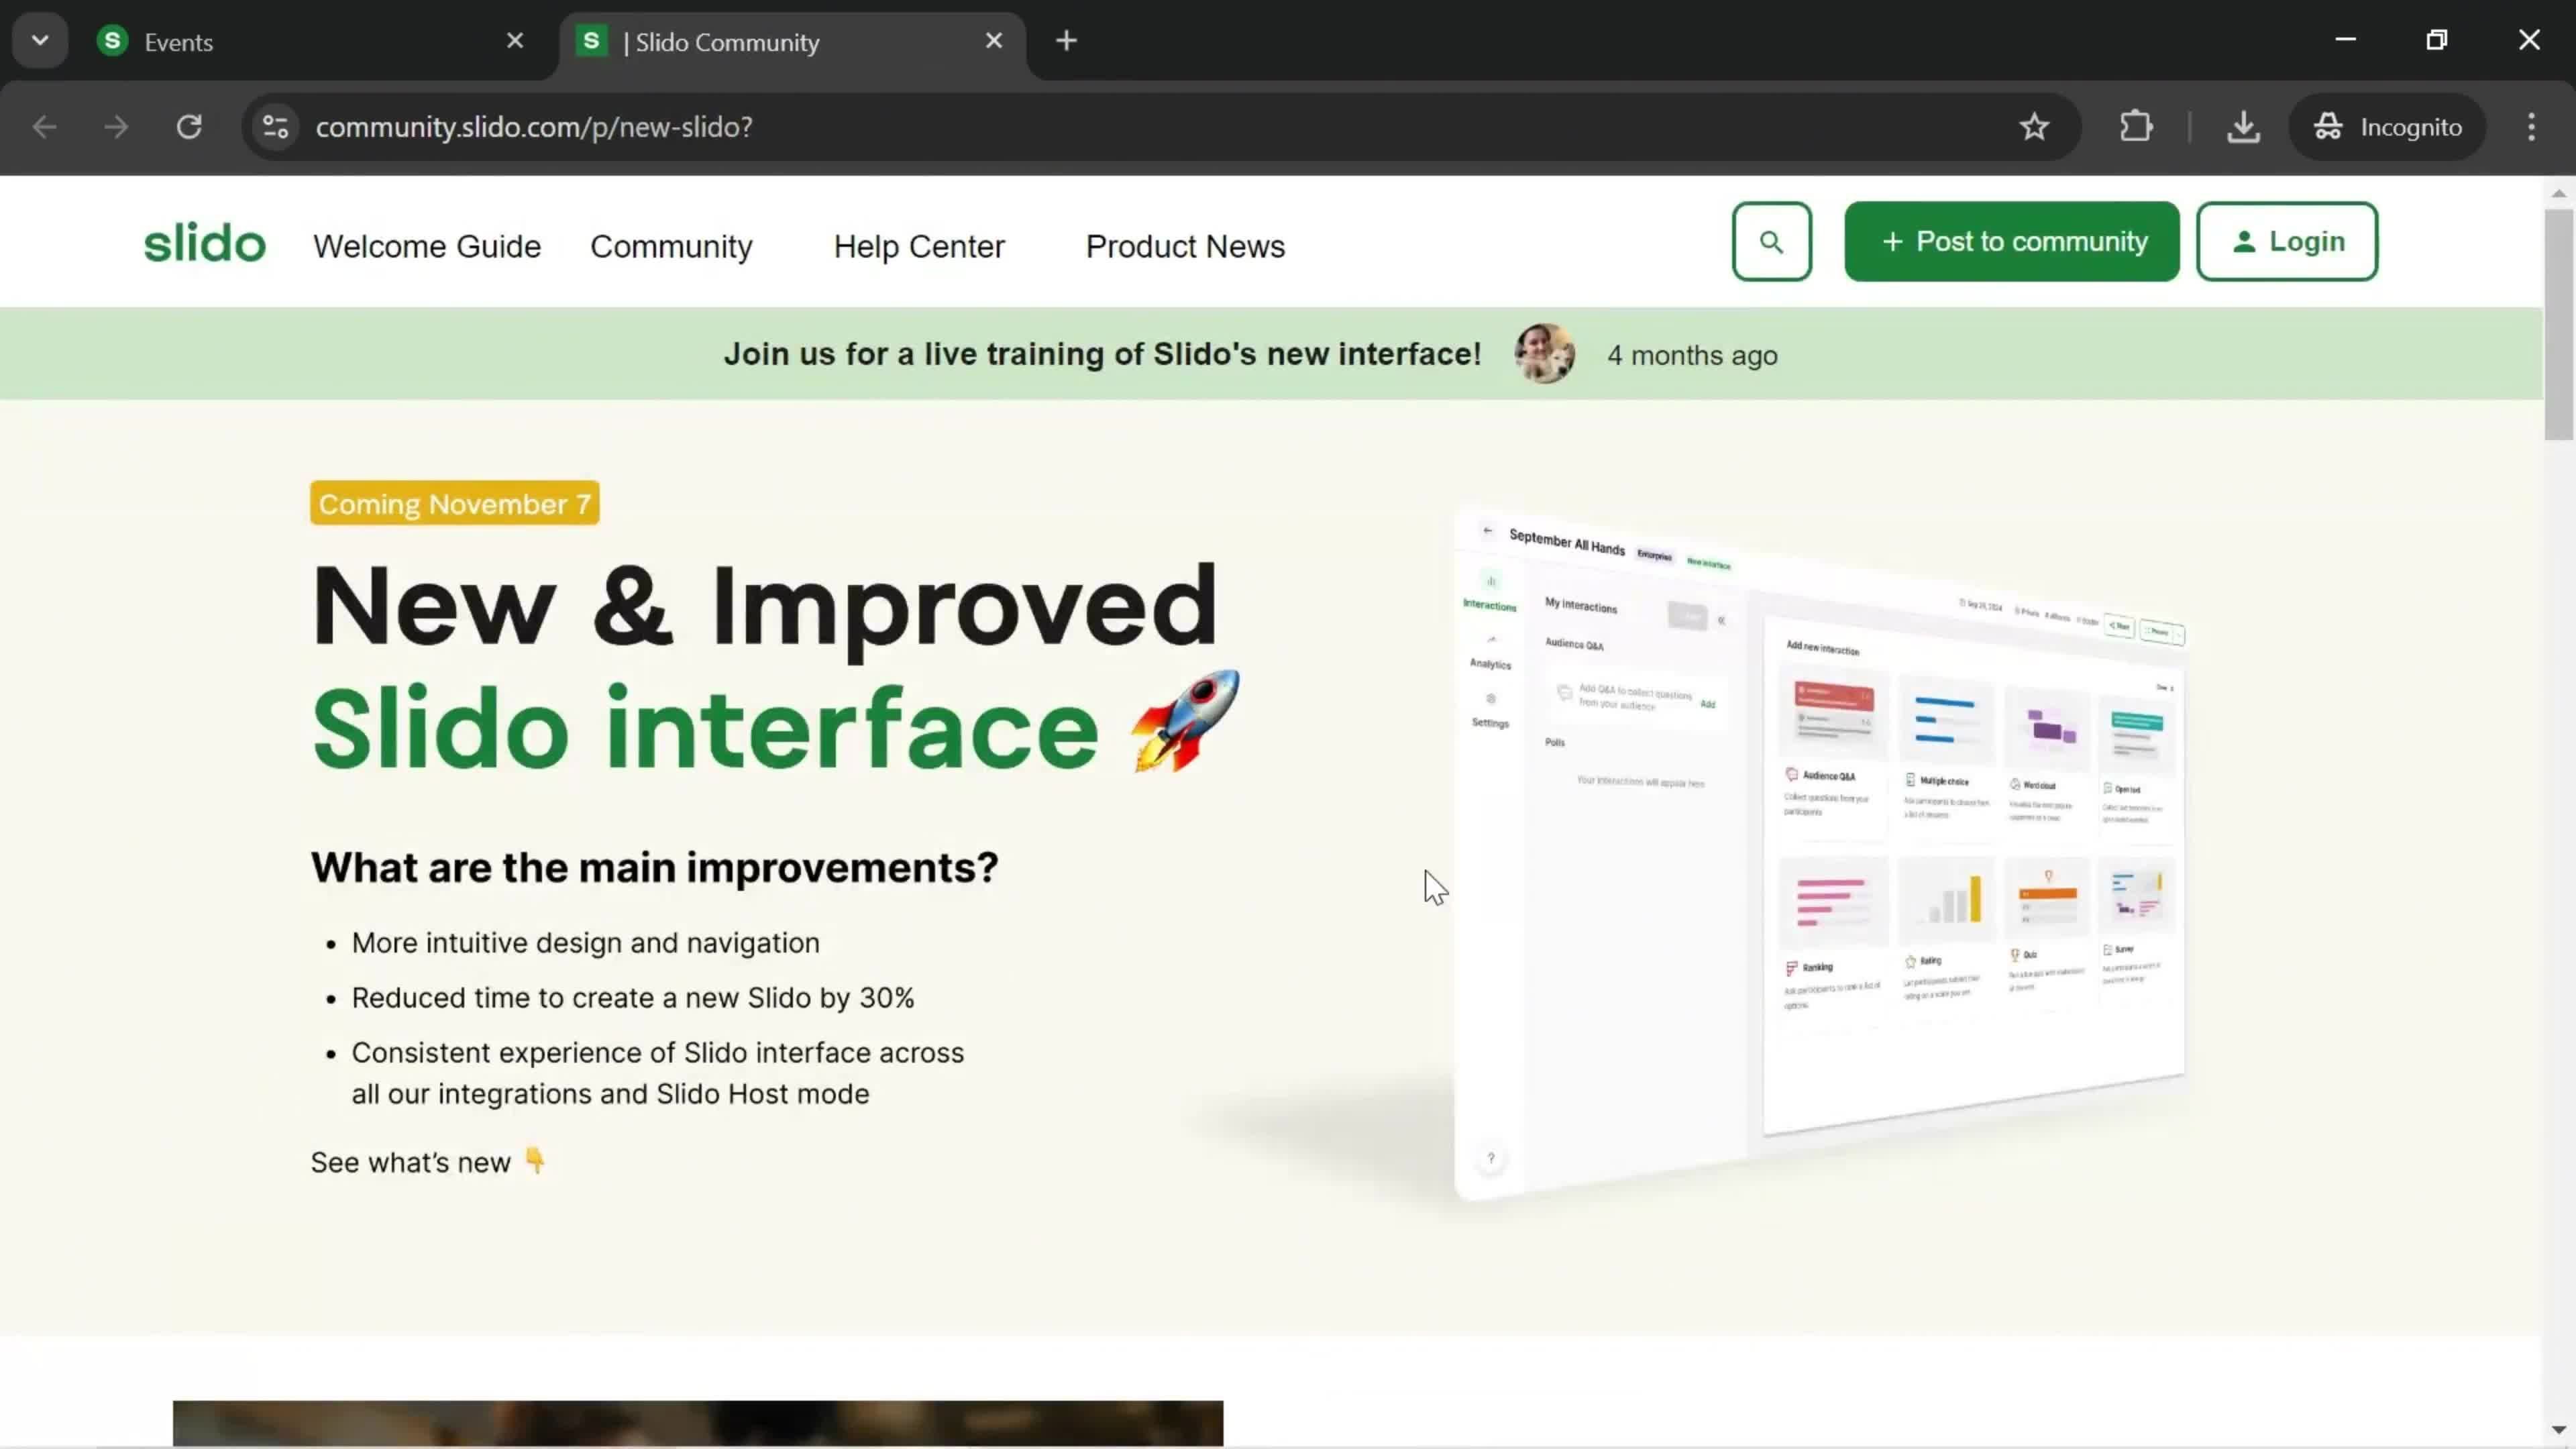2576x1449 pixels.
Task: Click the new Slido interface preview image
Action: tap(1820, 856)
